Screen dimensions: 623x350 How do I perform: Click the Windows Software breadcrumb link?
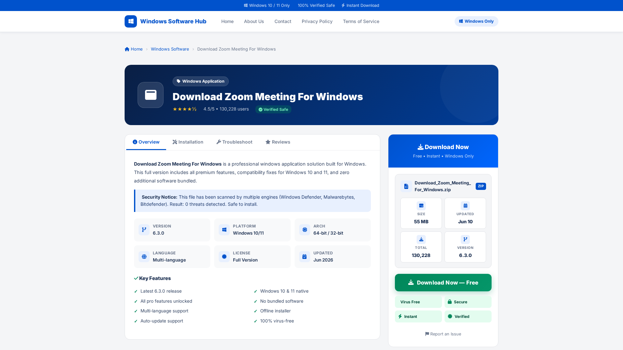[x=170, y=49]
